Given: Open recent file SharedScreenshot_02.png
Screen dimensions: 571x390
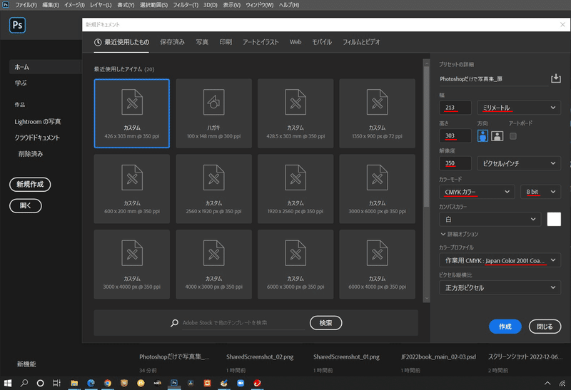Looking at the screenshot, I should (260, 357).
